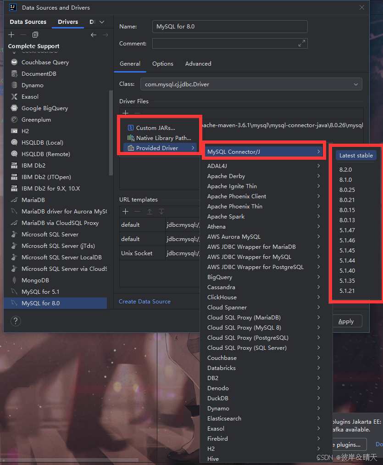Open the General tab
This screenshot has width=383, height=465.
(x=130, y=64)
